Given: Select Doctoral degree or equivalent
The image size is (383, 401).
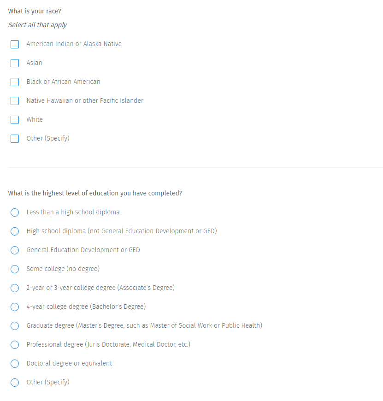Looking at the screenshot, I should click(x=15, y=364).
